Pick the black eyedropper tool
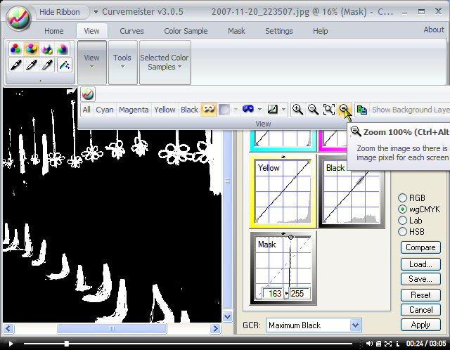 coord(15,65)
